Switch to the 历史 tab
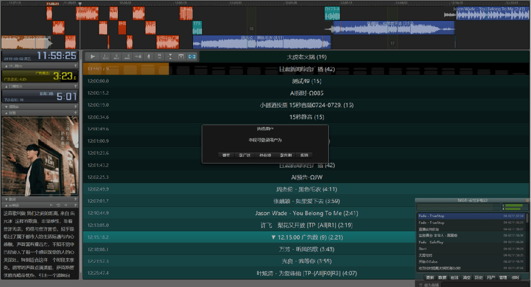Screen dimensions: 531x287 click(x=478, y=278)
